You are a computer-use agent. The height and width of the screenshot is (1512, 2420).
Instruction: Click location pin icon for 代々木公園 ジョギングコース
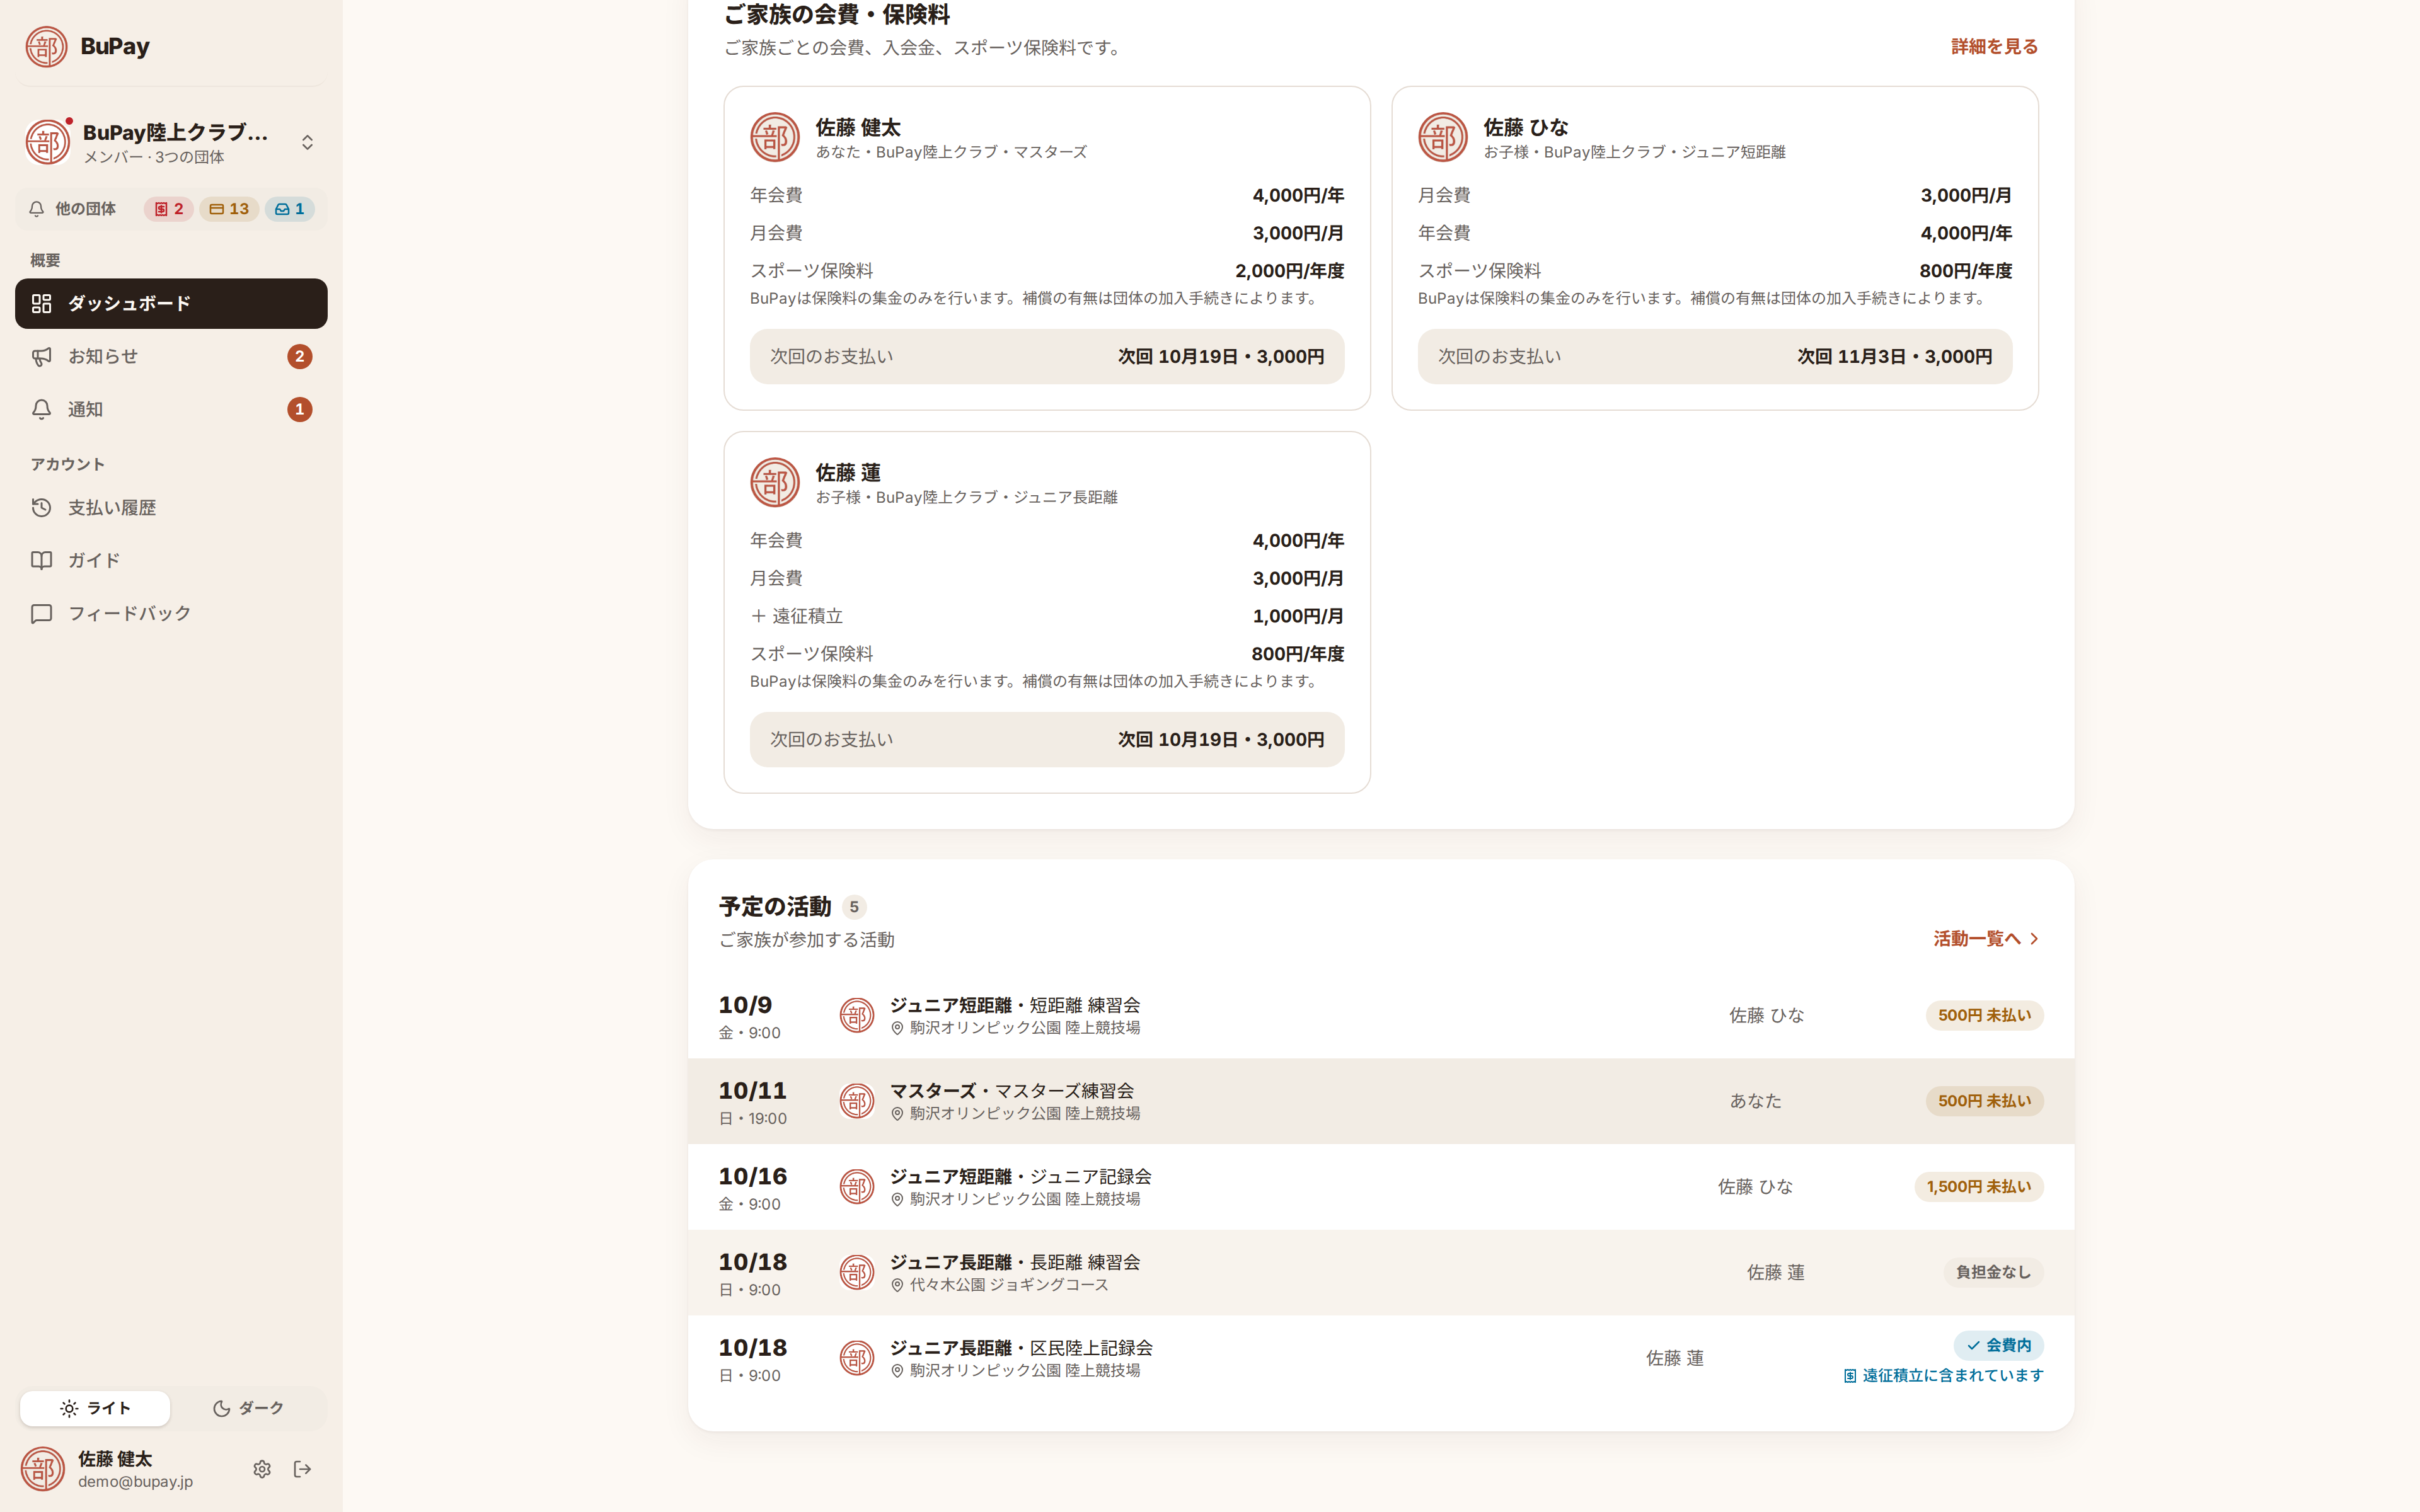[x=897, y=1285]
